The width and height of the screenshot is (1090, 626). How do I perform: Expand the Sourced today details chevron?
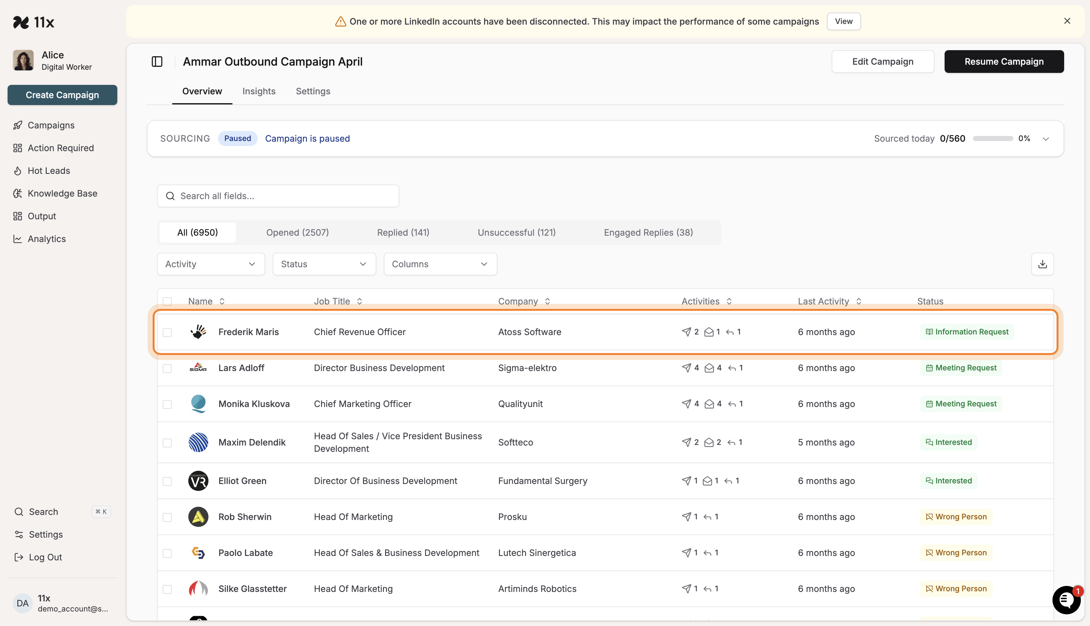pyautogui.click(x=1046, y=139)
